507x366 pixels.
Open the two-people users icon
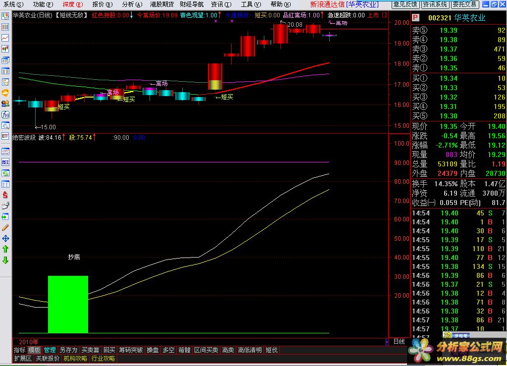[x=5, y=104]
